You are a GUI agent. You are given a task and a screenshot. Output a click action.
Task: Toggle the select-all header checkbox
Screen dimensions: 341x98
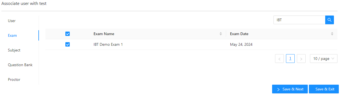pos(68,34)
